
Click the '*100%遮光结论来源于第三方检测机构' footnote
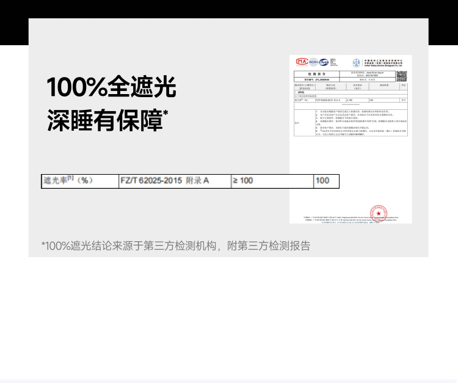[x=176, y=246]
